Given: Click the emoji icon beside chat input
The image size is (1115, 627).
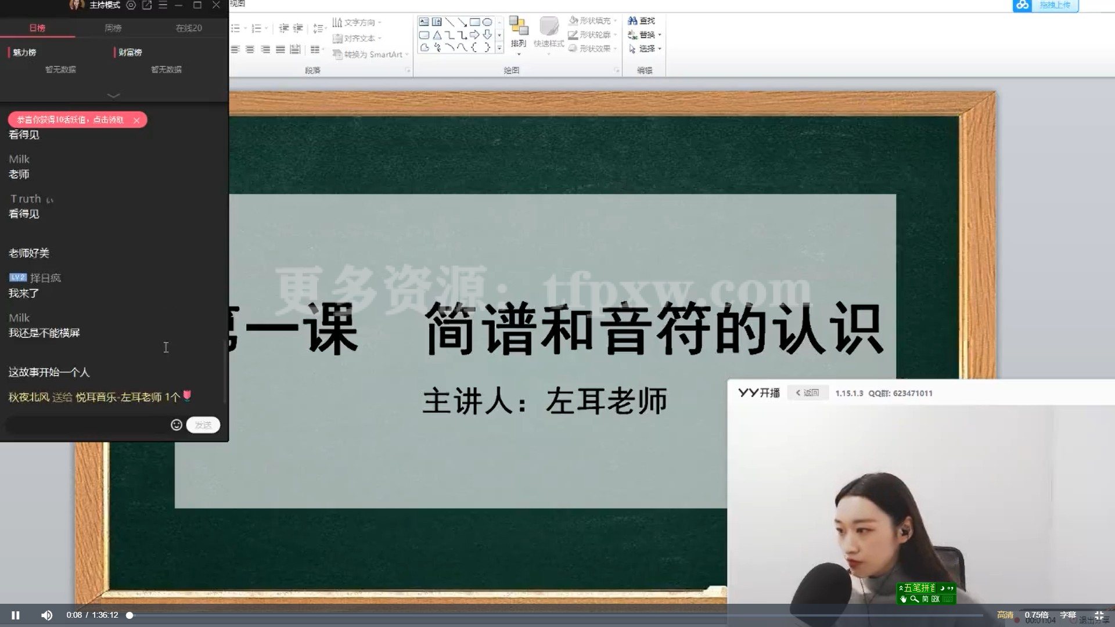Looking at the screenshot, I should coord(176,424).
